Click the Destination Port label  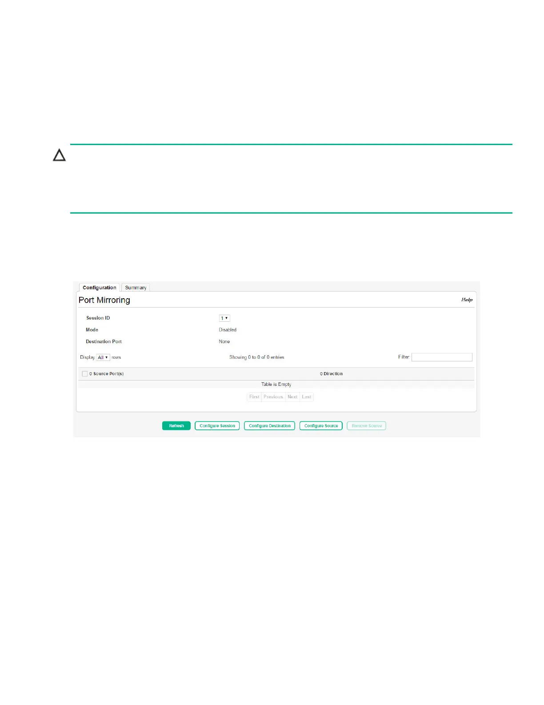tap(104, 342)
